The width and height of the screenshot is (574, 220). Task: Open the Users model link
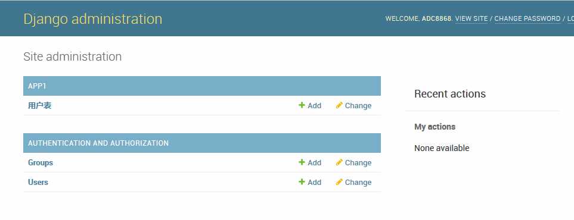point(38,182)
